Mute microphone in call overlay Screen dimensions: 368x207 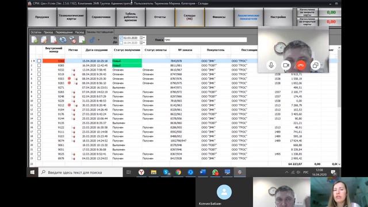271,65
